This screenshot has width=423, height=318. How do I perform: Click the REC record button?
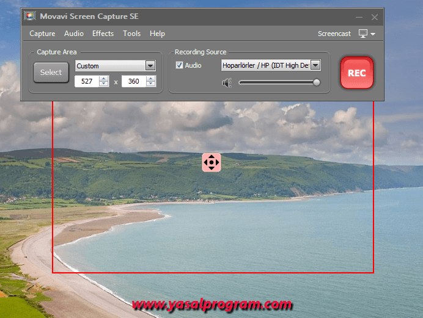(x=356, y=73)
